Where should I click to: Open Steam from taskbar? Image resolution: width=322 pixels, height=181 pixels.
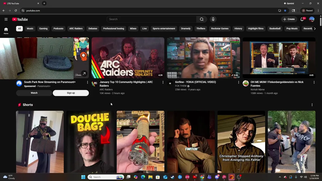click(172, 177)
